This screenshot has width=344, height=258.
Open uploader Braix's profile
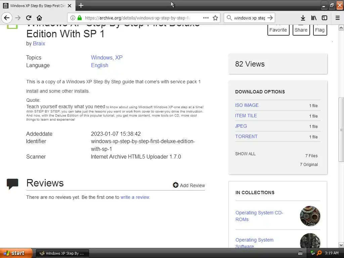39,43
